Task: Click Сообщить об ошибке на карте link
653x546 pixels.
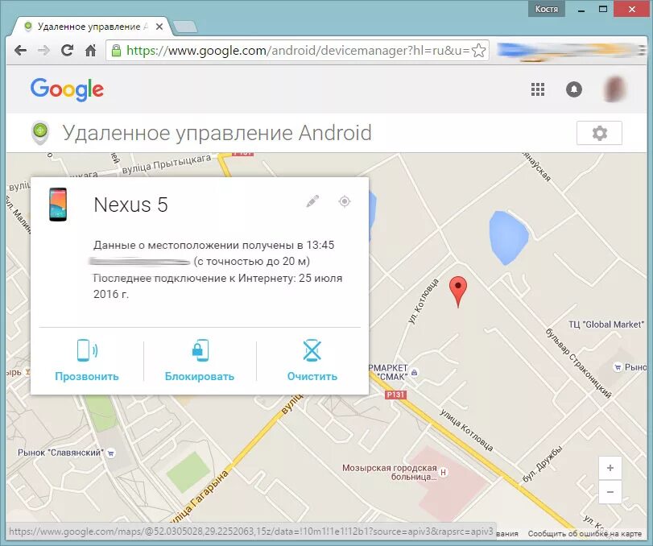Action: coord(585,533)
